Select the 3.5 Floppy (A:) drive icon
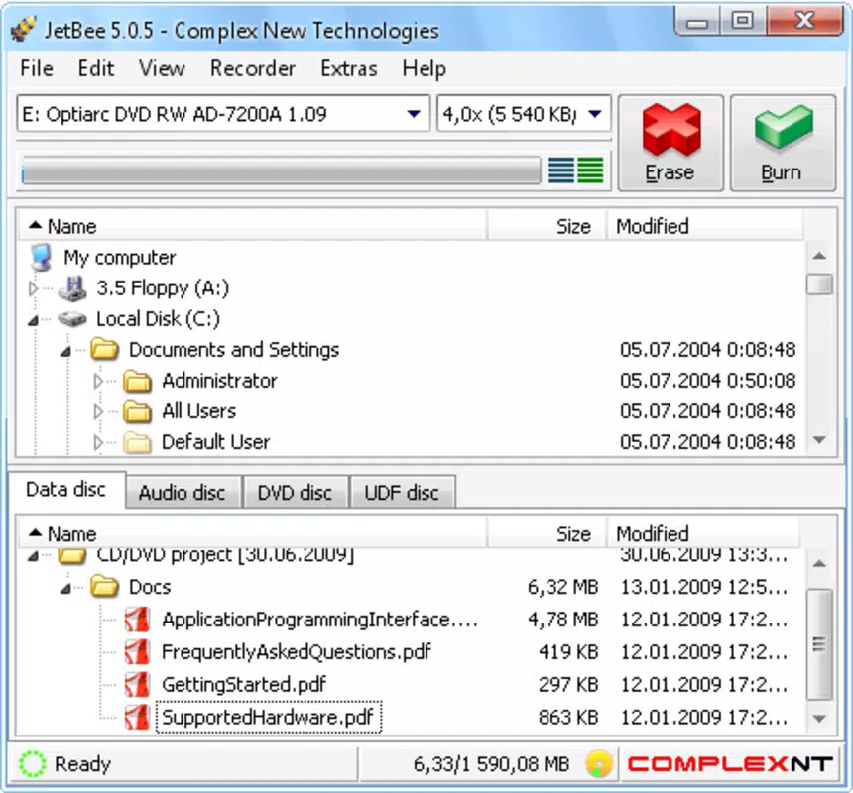Image resolution: width=853 pixels, height=793 pixels. coord(72,288)
